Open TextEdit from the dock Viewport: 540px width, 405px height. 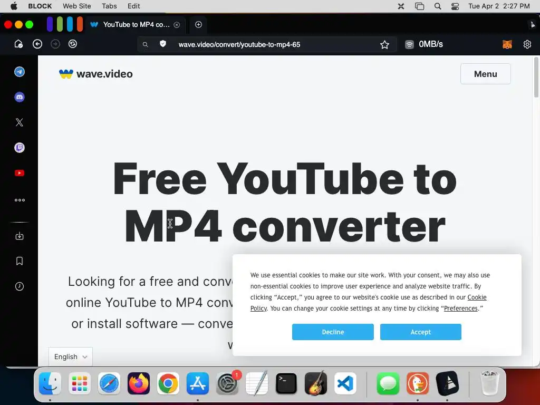[257, 383]
